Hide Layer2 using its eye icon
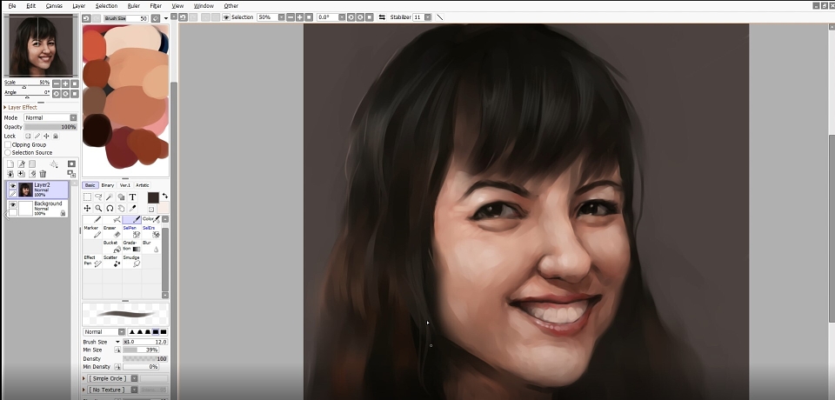 pyautogui.click(x=13, y=185)
